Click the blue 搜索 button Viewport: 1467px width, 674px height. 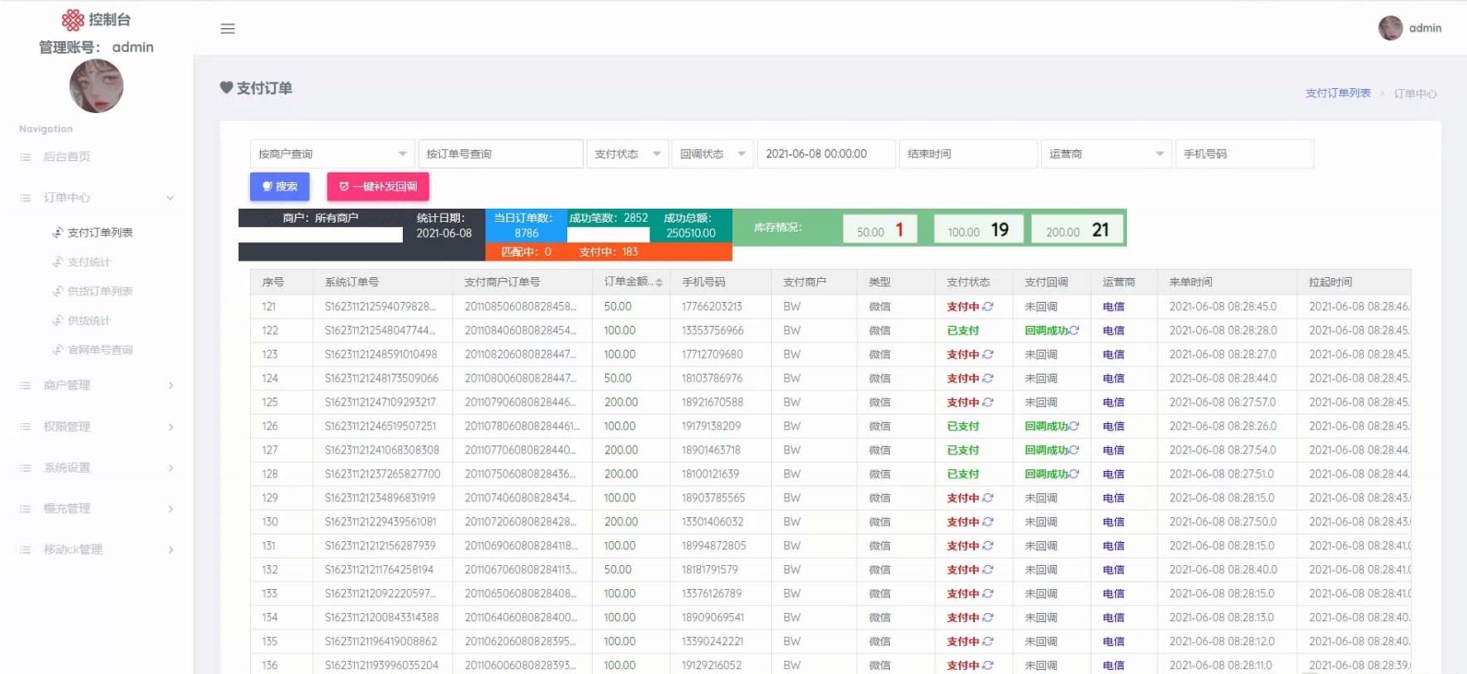(x=280, y=186)
